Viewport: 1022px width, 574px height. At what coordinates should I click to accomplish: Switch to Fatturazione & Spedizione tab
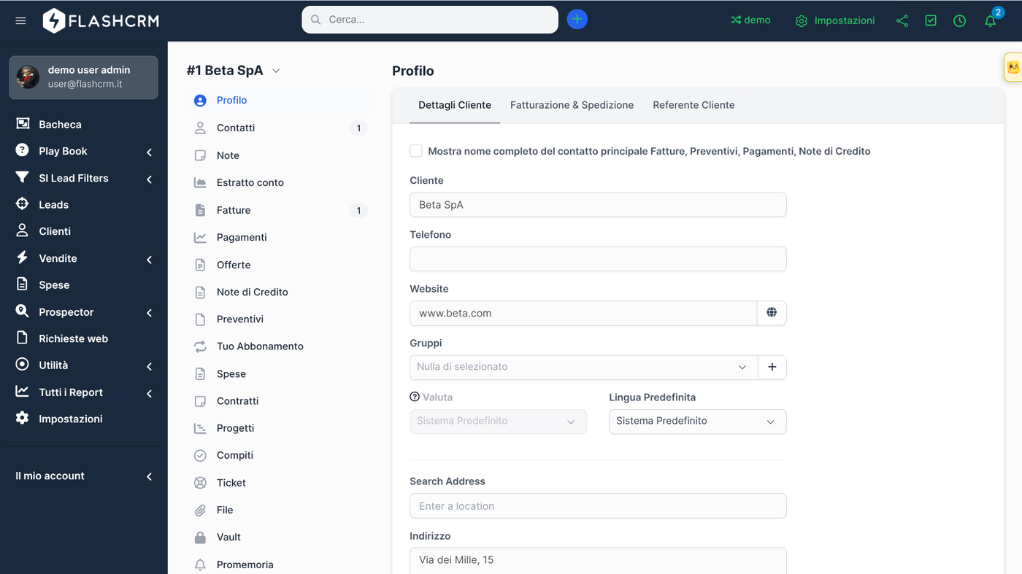coord(572,105)
